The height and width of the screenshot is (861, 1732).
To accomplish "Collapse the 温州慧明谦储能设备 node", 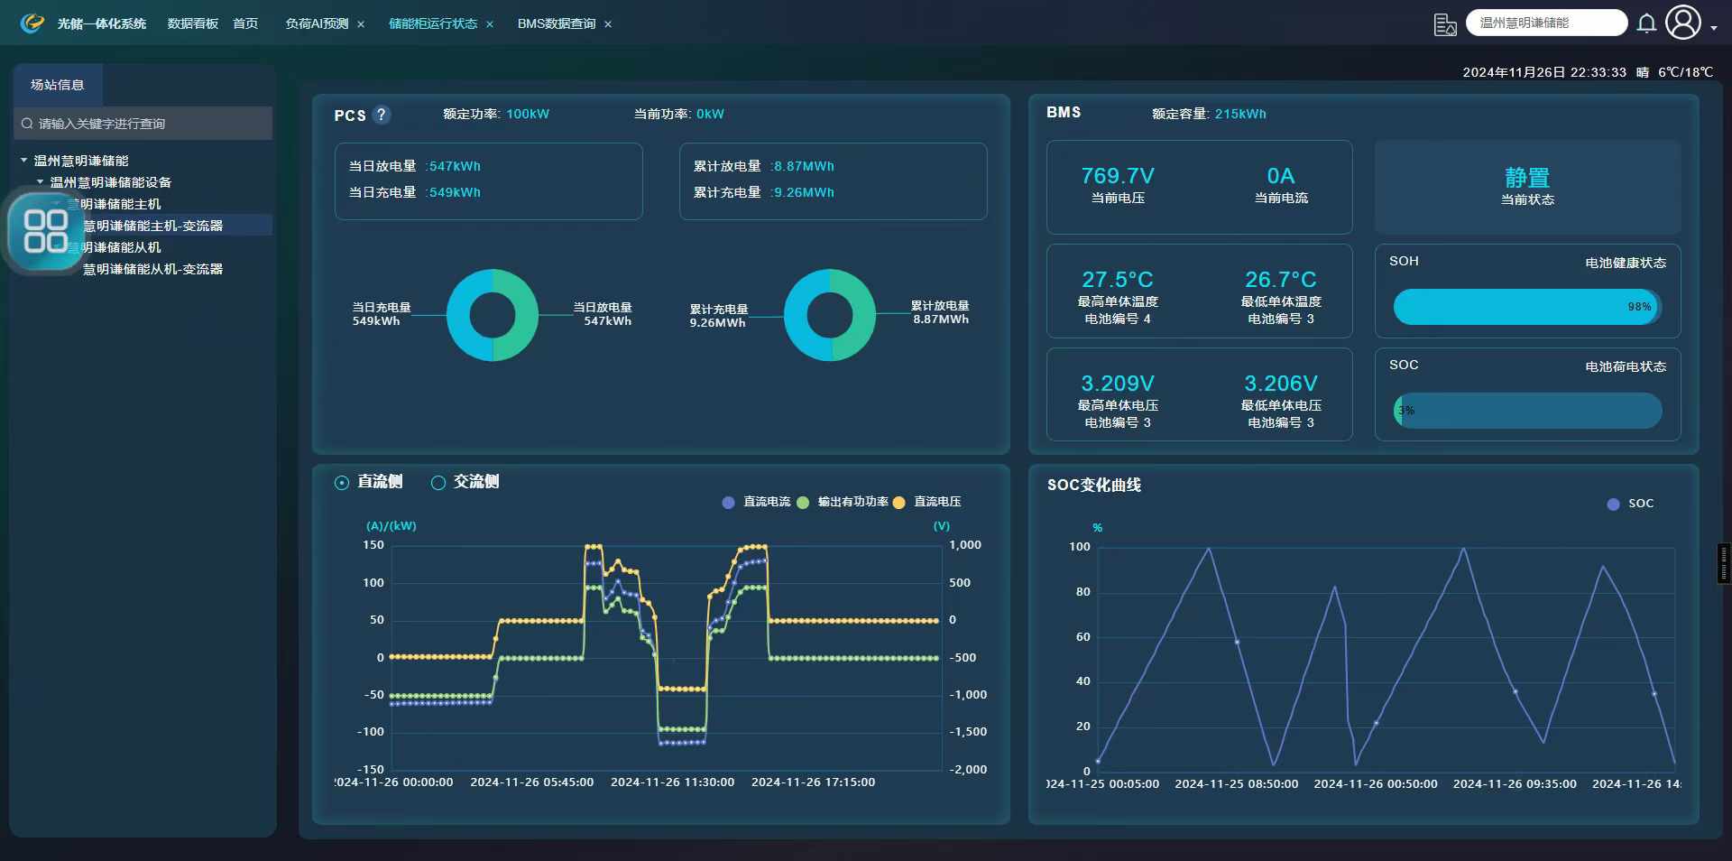I will point(40,182).
